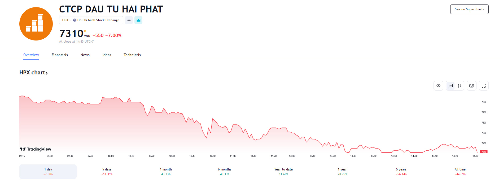
Task: Click the red 7310 price label on the axis
Action: [484, 152]
